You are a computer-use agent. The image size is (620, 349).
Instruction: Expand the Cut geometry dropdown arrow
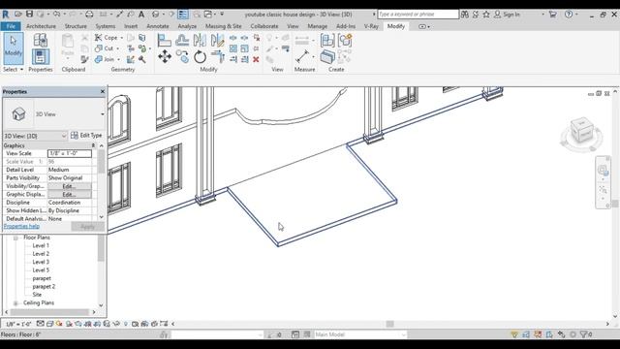coord(117,48)
